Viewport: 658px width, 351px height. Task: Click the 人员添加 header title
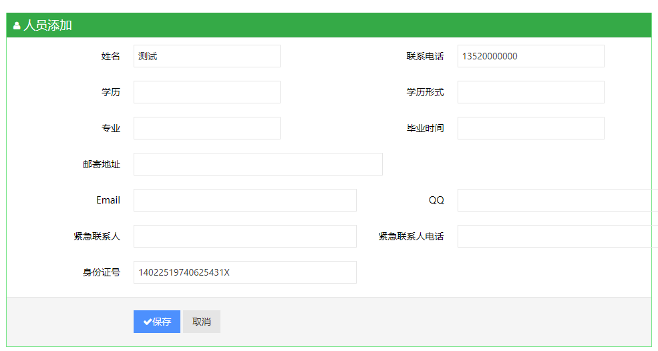48,25
